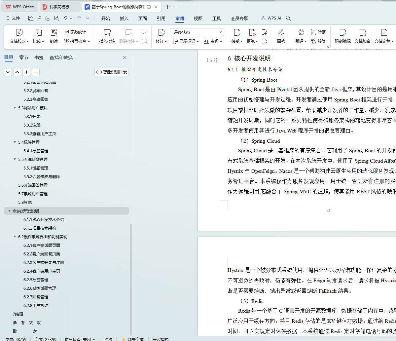Image resolution: width=396 pixels, height=341 pixels.
Task: Click 校对 in the status bar
Action: (108, 339)
